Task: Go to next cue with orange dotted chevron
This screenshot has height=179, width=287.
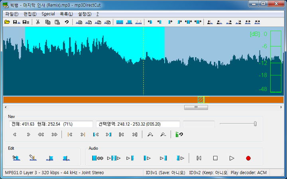Action: pos(83,134)
